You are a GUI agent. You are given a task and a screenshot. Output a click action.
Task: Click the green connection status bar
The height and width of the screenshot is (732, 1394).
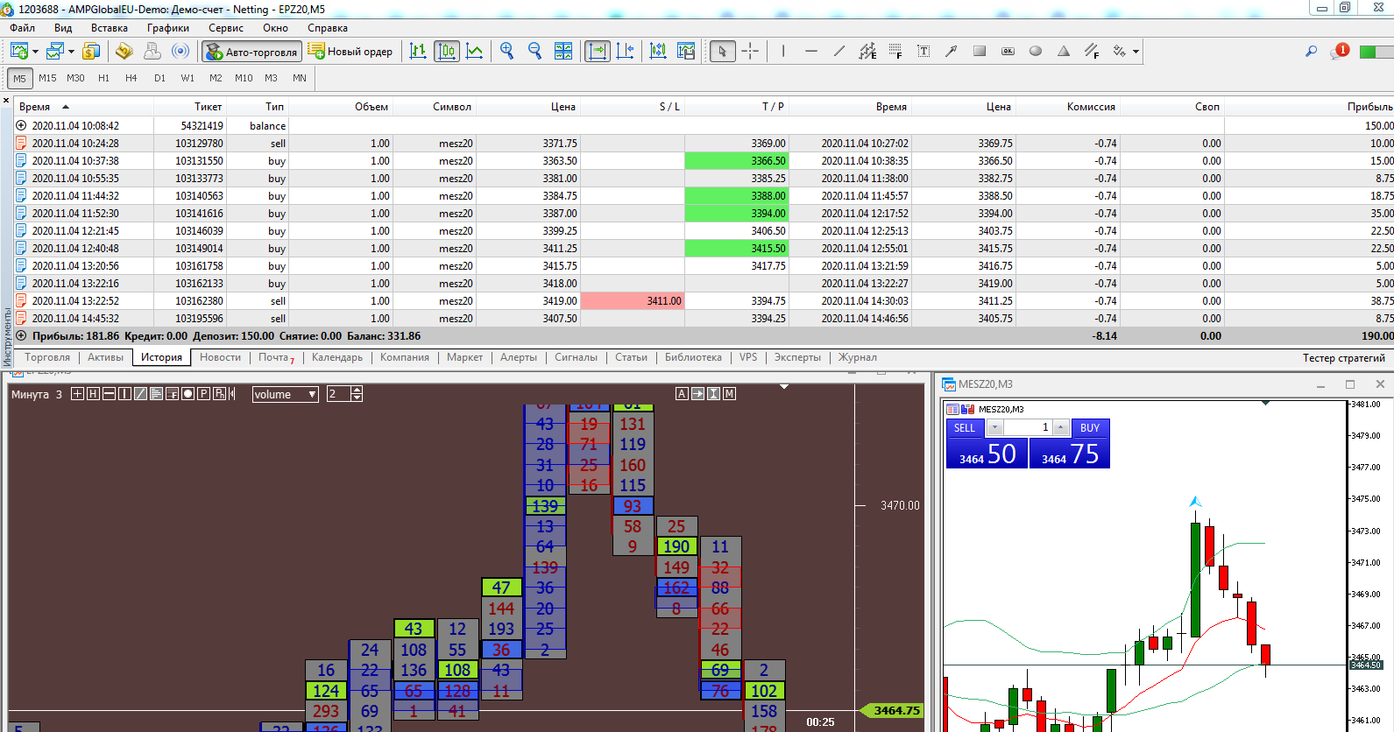(x=1376, y=52)
